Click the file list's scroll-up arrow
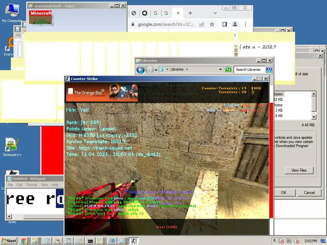 pos(314,94)
